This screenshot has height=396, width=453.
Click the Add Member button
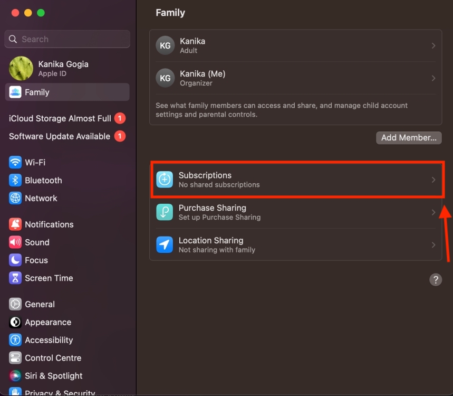pos(408,137)
